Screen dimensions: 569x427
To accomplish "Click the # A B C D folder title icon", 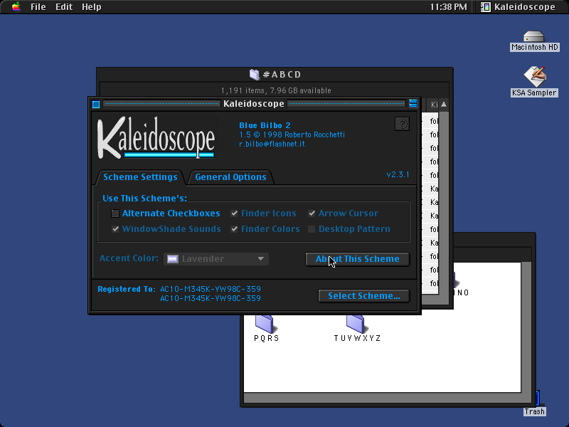I will pyautogui.click(x=255, y=75).
